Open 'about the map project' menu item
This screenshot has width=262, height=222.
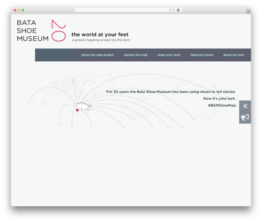(x=97, y=55)
